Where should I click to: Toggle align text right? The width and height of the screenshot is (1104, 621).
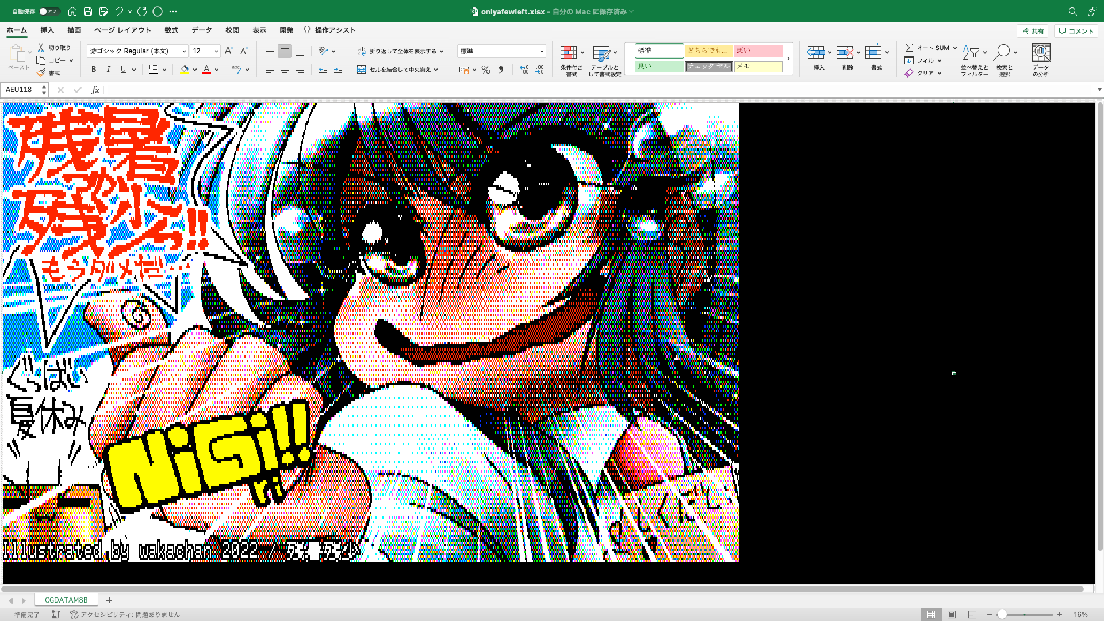tap(300, 70)
